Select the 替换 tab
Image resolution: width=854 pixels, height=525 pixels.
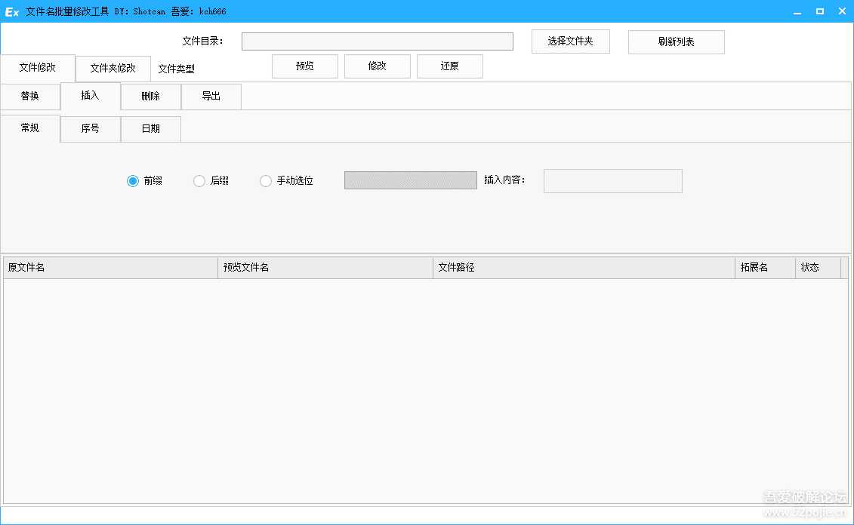[29, 97]
